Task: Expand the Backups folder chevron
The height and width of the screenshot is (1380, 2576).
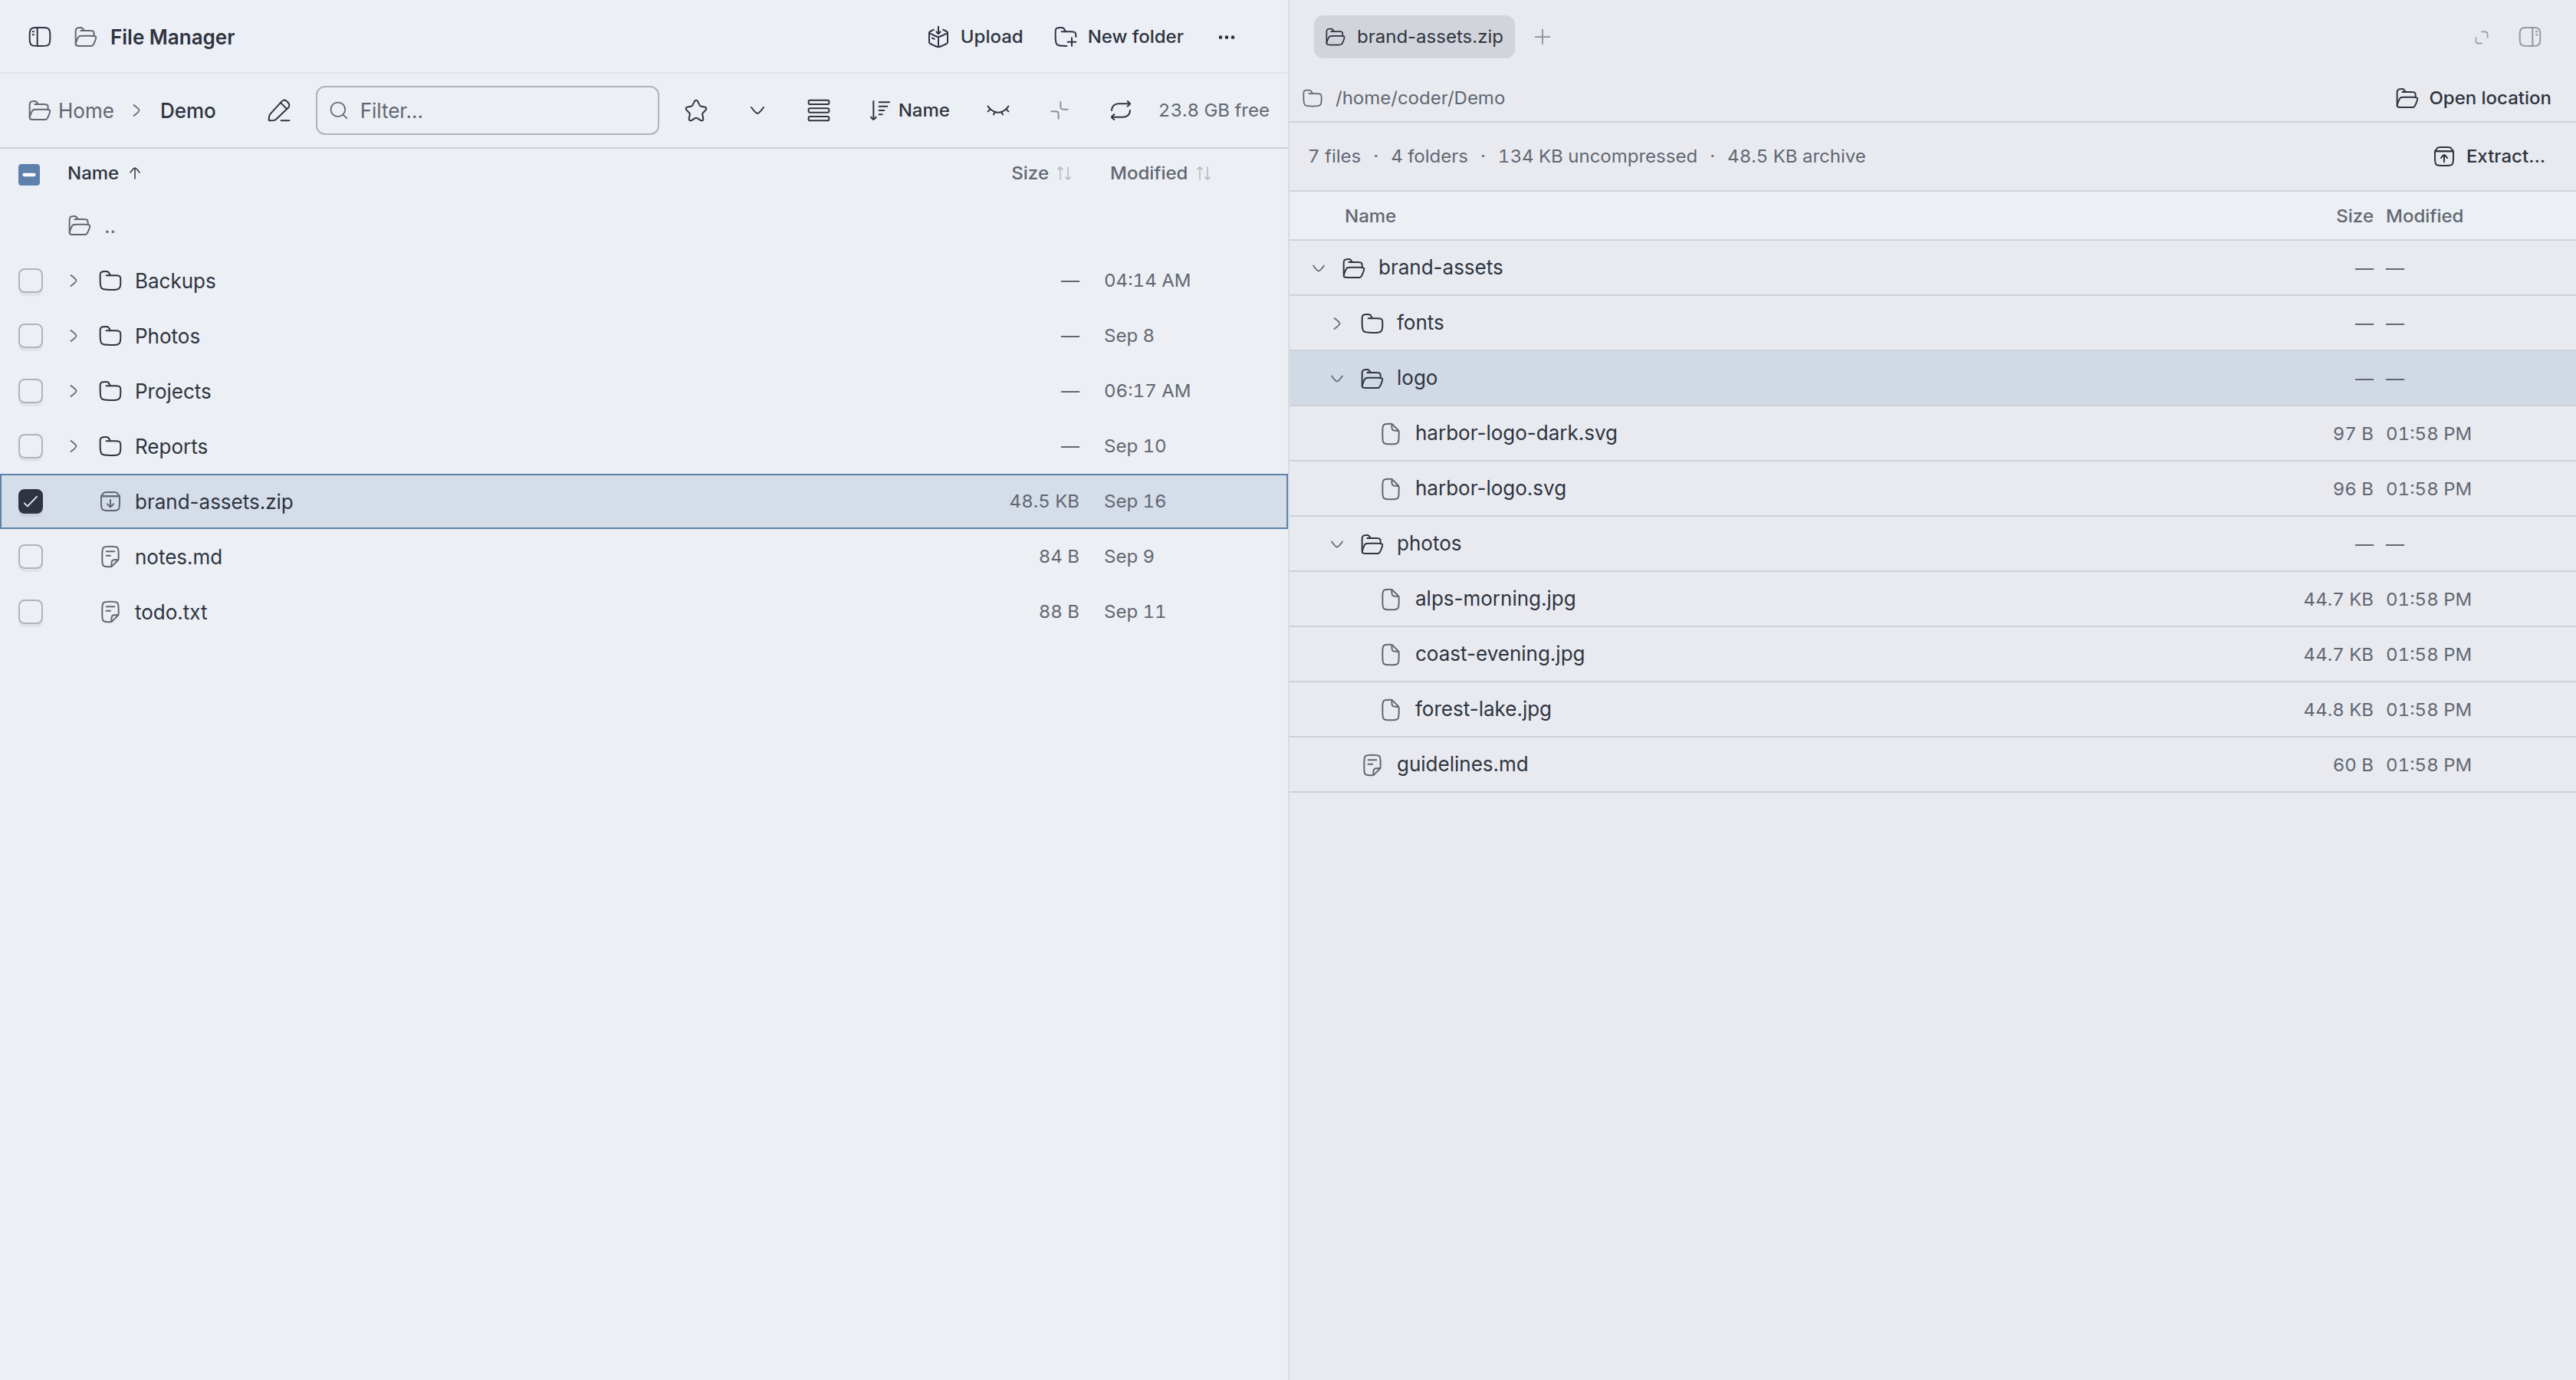Action: (x=73, y=281)
